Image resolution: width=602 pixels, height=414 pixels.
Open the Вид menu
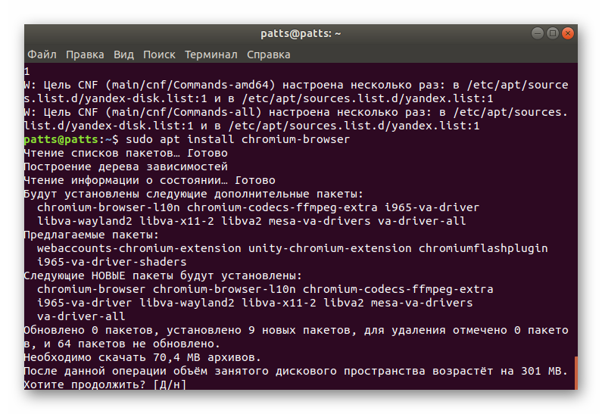[123, 54]
